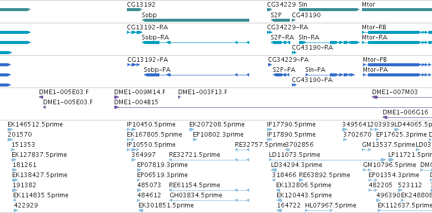Select the Sln gene span bar
This screenshot has width=432, height=213.
329,10
